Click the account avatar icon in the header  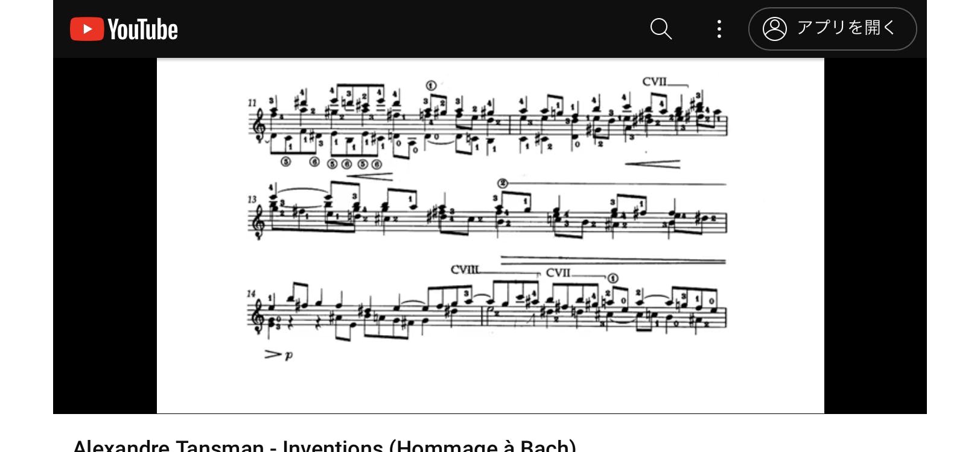click(x=775, y=28)
